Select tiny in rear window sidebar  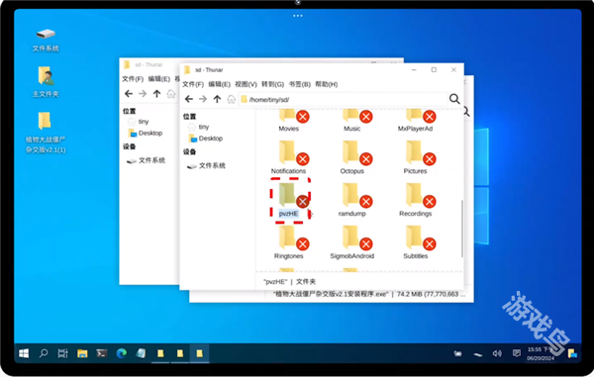(139, 122)
